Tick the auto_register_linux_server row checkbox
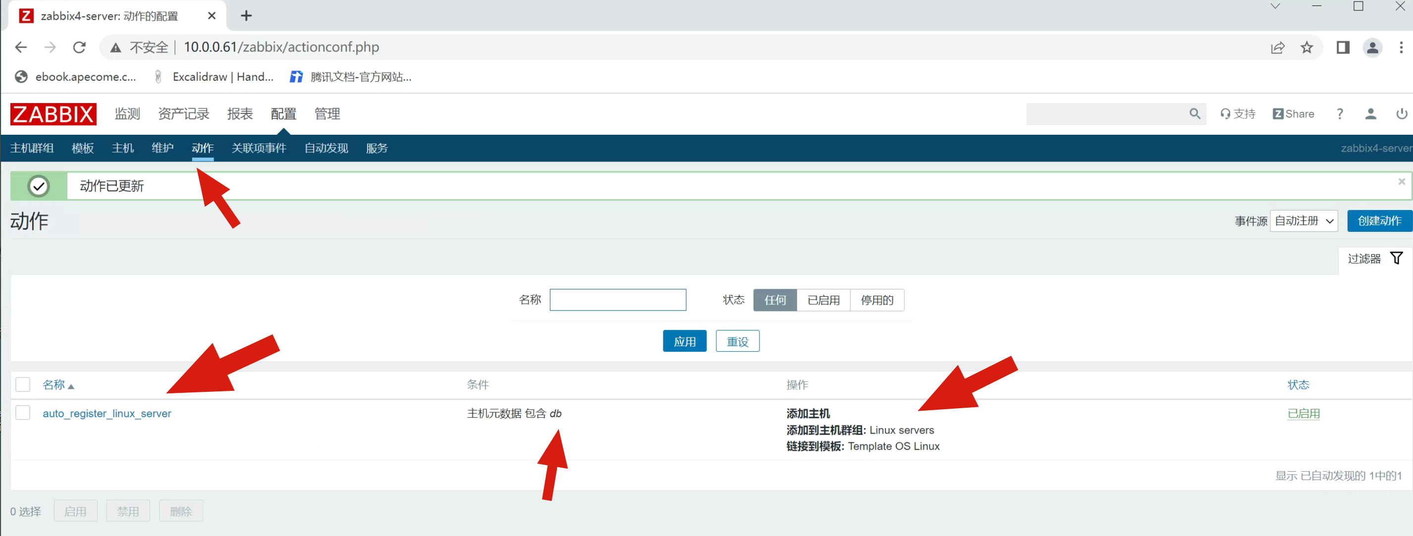This screenshot has height=536, width=1413. [23, 413]
